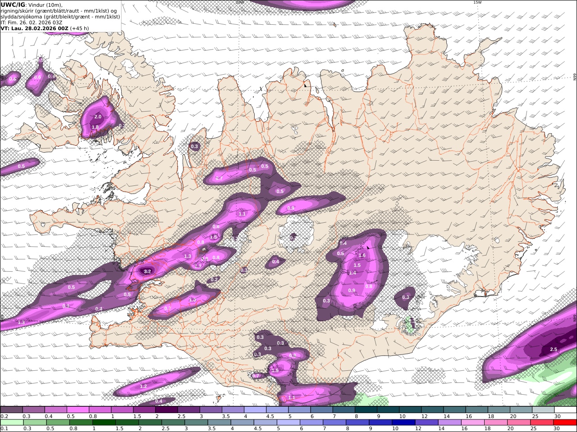The width and height of the screenshot is (577, 432).
Task: Click the 1.6 precipitation value label
Action: [362, 255]
